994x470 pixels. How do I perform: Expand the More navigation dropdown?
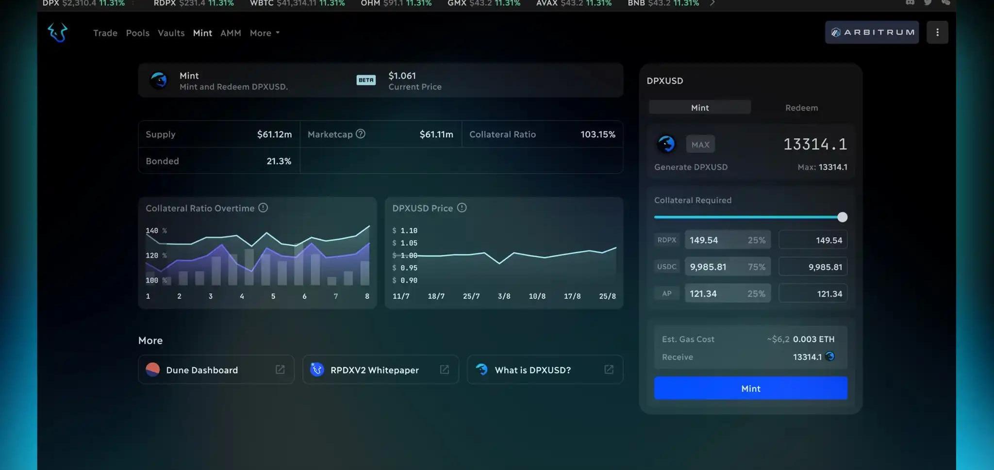point(265,33)
